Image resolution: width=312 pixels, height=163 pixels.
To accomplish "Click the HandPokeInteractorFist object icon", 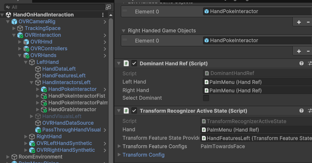I will (44, 96).
